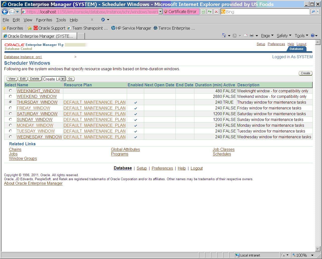Open the Help menu in menu bar
This screenshot has width=322, height=259.
(74, 20)
